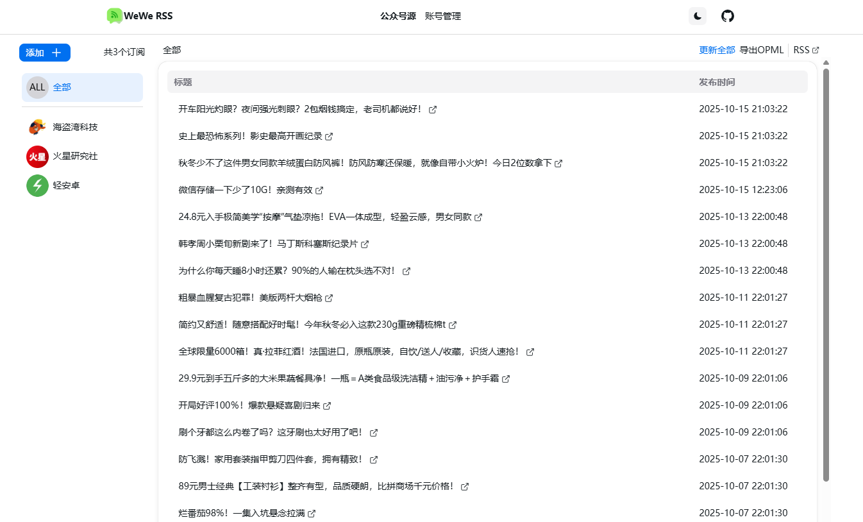Toggle dark mode with moon icon

point(697,16)
